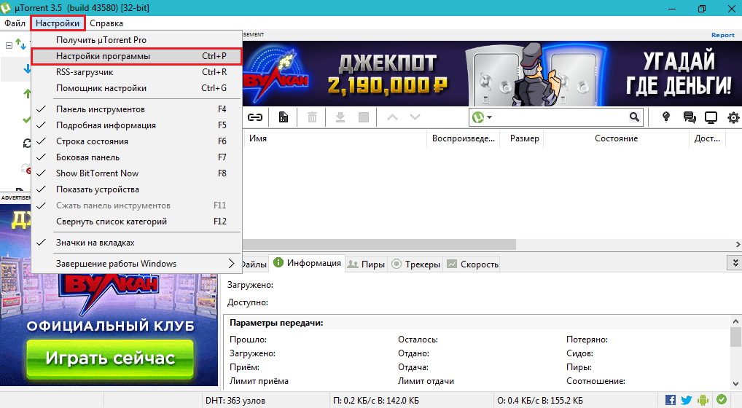Click the Android icon in the status bar
This screenshot has width=742, height=408.
point(703,400)
